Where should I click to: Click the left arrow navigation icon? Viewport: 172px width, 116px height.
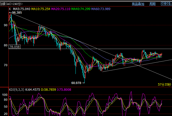click(163, 4)
